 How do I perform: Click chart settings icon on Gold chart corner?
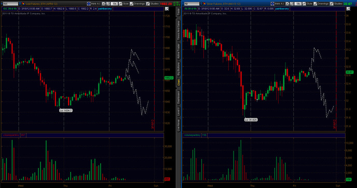167,9
